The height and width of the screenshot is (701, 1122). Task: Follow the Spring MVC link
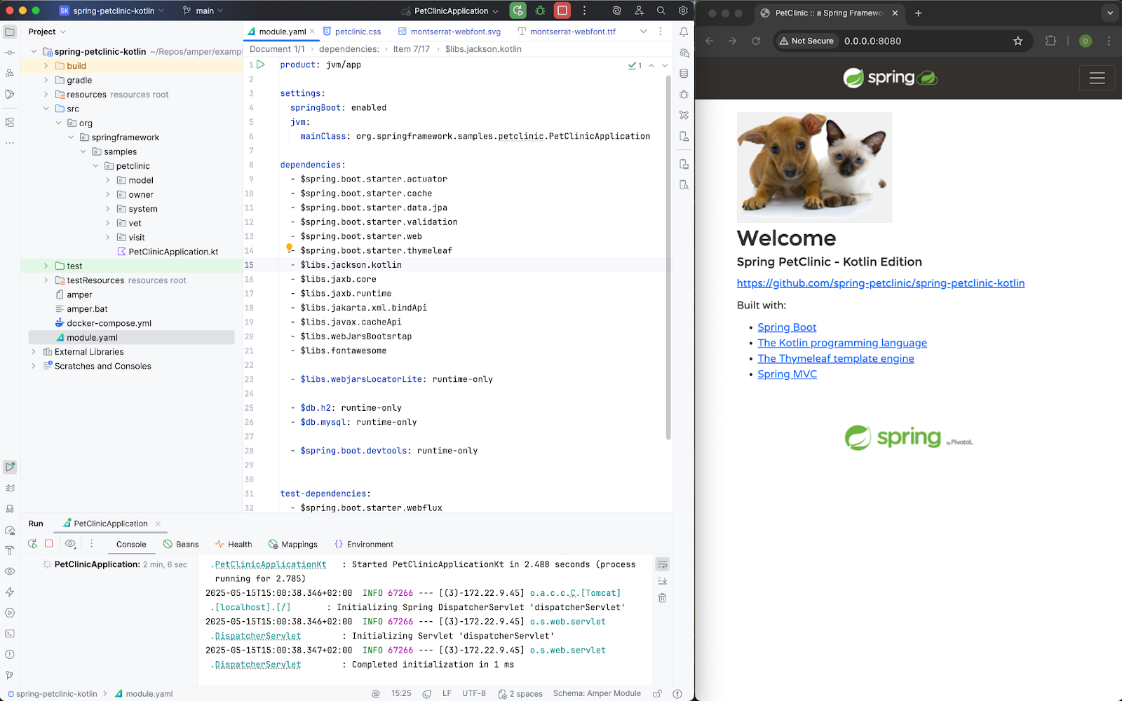coord(787,374)
